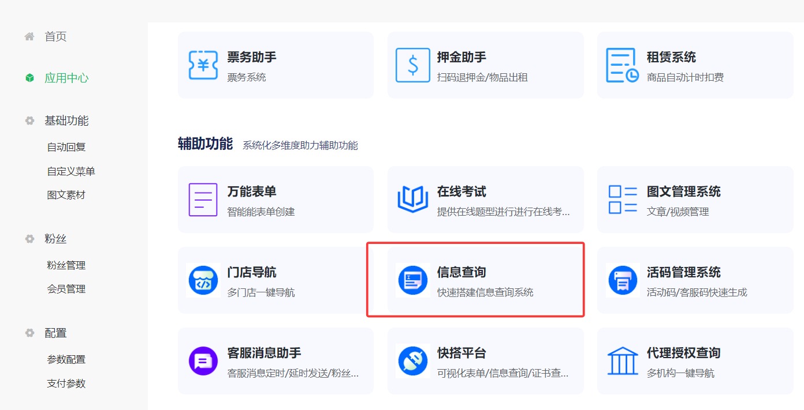Select 应用中心 in the sidebar
Viewport: 804px width, 410px height.
66,78
